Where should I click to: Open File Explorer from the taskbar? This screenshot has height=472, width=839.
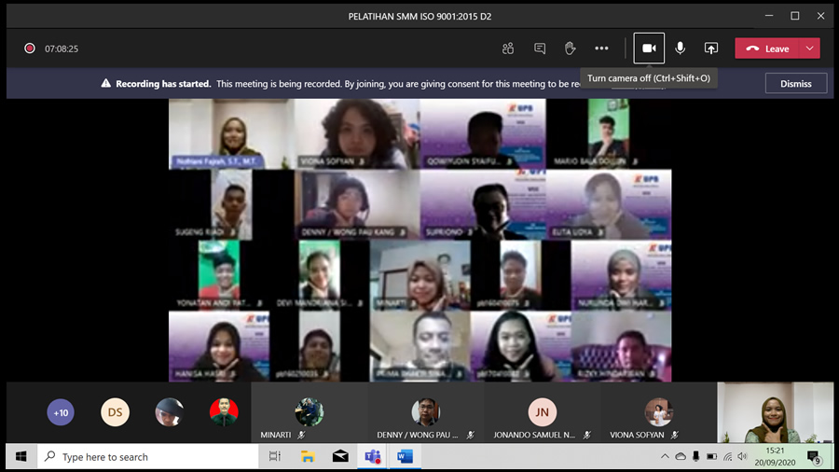[x=308, y=457]
